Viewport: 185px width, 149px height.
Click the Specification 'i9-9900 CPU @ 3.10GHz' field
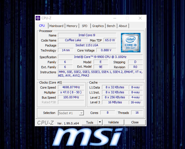pyautogui.click(x=100, y=57)
